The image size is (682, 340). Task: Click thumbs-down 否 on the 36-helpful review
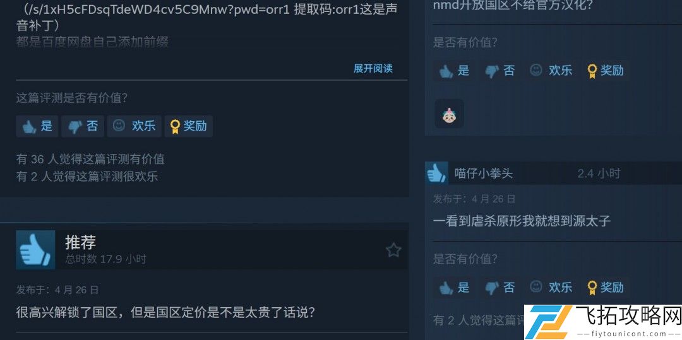(x=83, y=126)
